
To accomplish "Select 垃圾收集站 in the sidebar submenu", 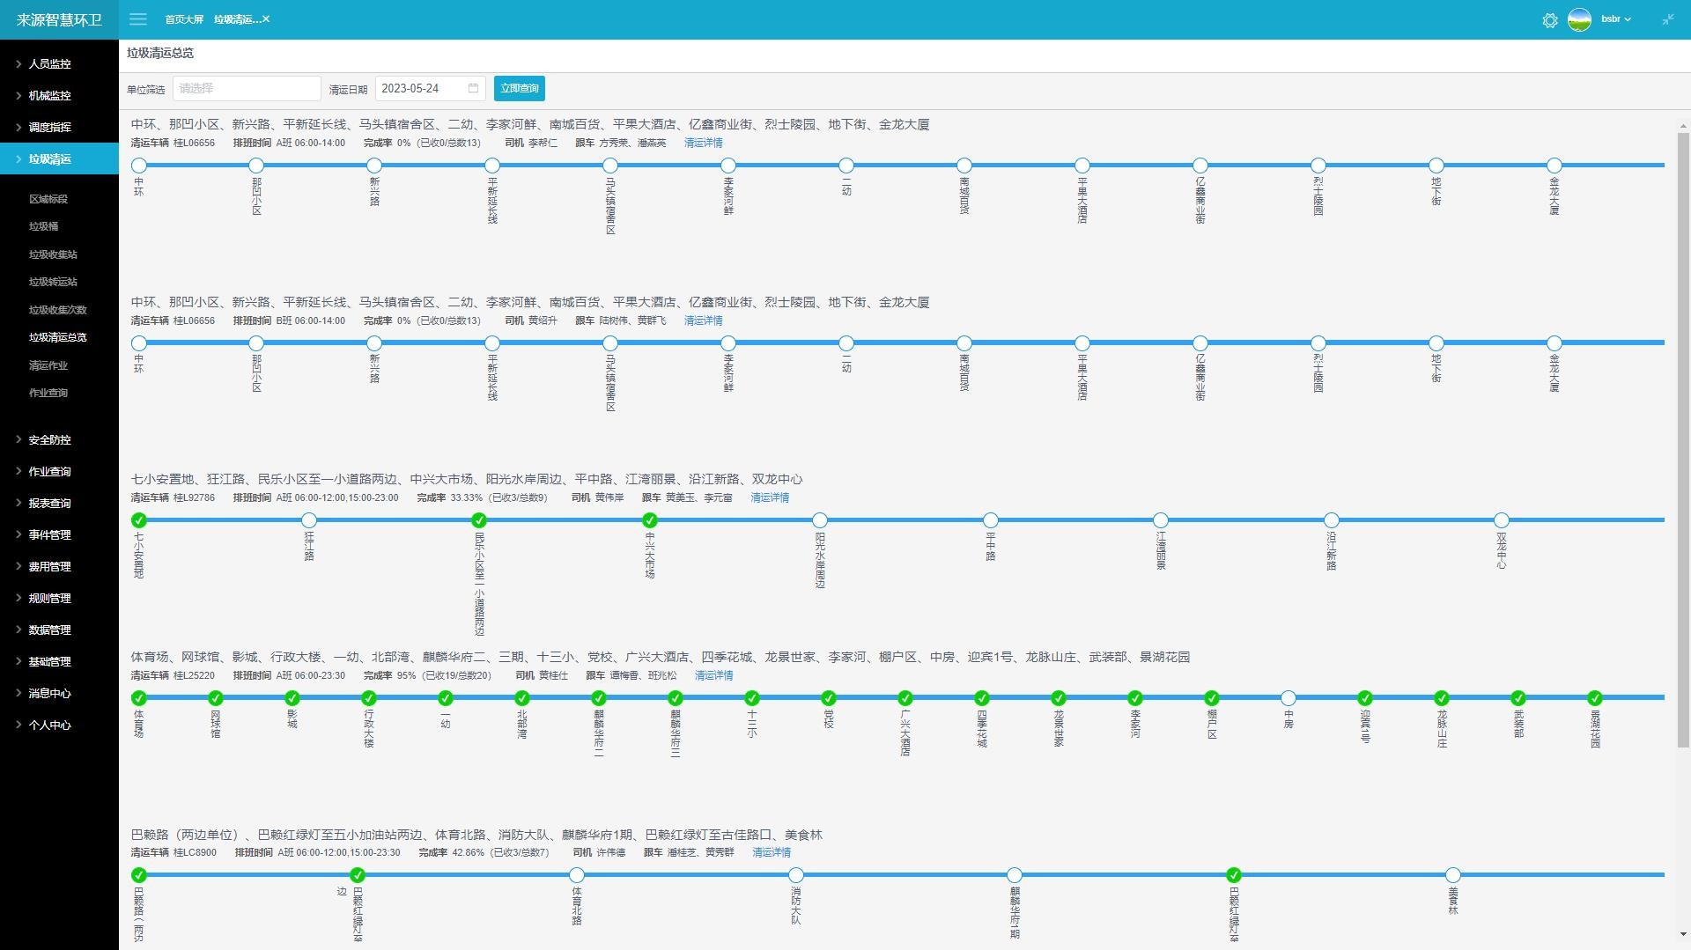I will coord(53,254).
